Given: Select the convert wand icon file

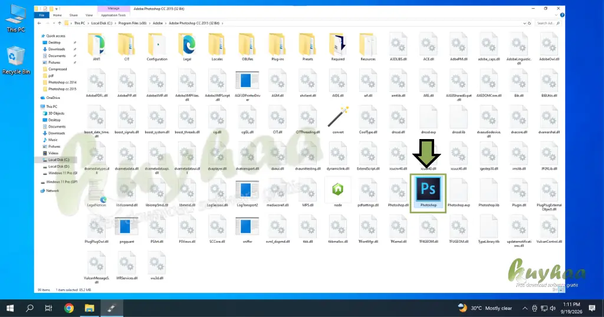Looking at the screenshot, I should (338, 119).
